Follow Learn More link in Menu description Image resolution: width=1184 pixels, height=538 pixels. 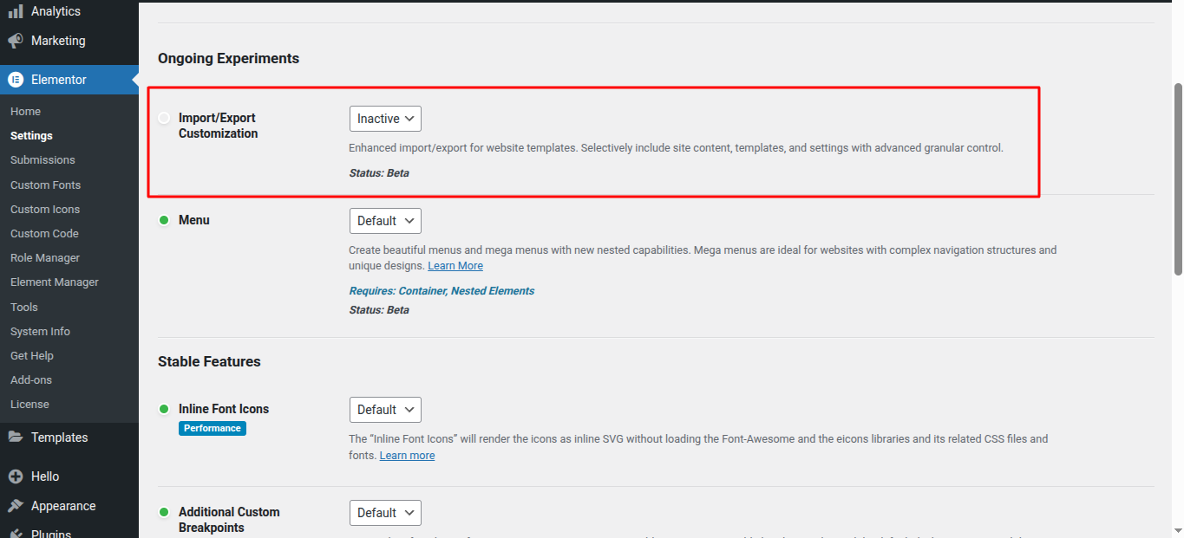tap(455, 266)
